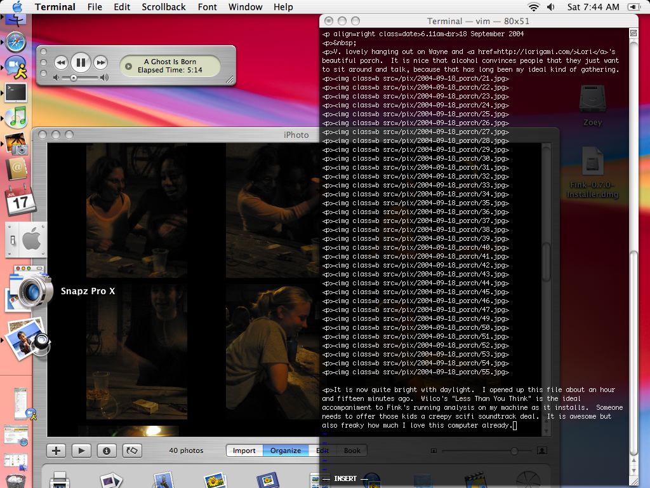Screen dimensions: 650x488
Task: Open the Font menu in menu bar
Action: [x=207, y=7]
